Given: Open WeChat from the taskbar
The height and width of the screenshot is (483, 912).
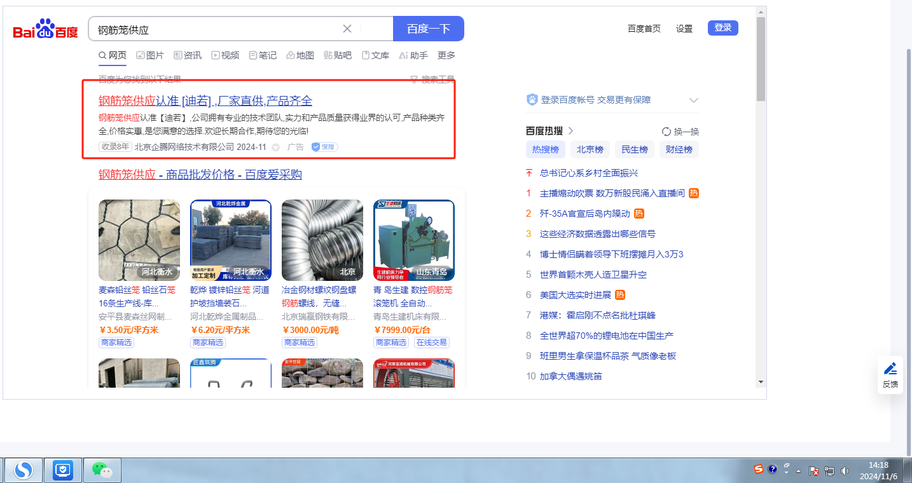Looking at the screenshot, I should [x=102, y=470].
